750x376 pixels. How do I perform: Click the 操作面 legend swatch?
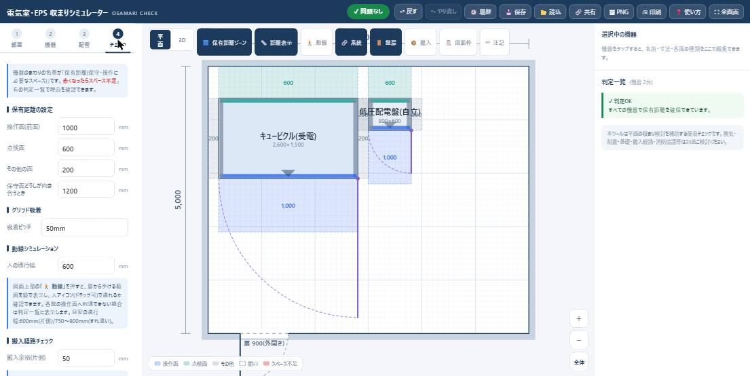tap(158, 364)
